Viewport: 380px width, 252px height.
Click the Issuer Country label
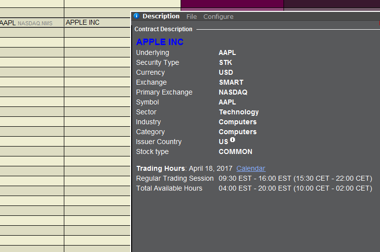click(x=159, y=142)
